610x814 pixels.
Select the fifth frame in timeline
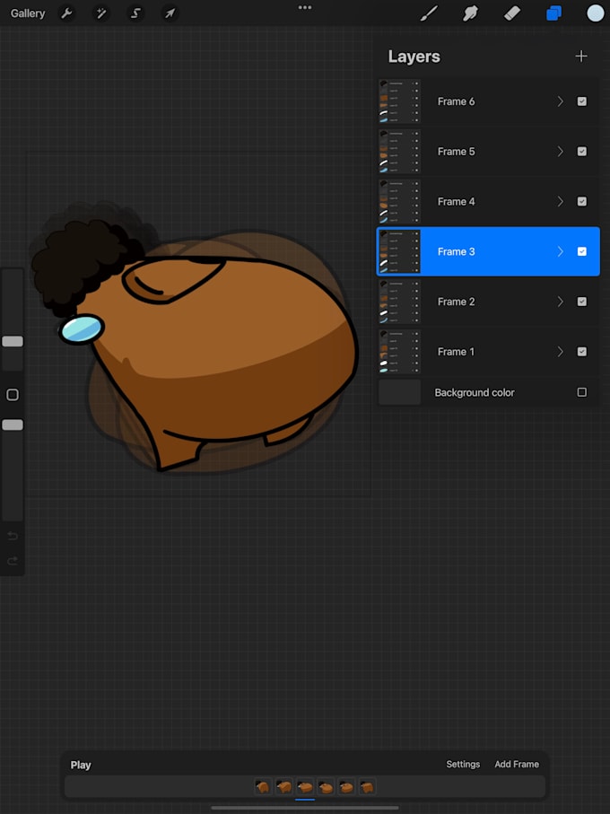[x=346, y=786]
